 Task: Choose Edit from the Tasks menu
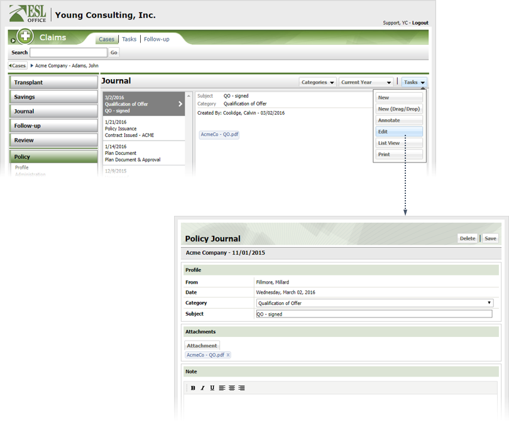click(399, 132)
